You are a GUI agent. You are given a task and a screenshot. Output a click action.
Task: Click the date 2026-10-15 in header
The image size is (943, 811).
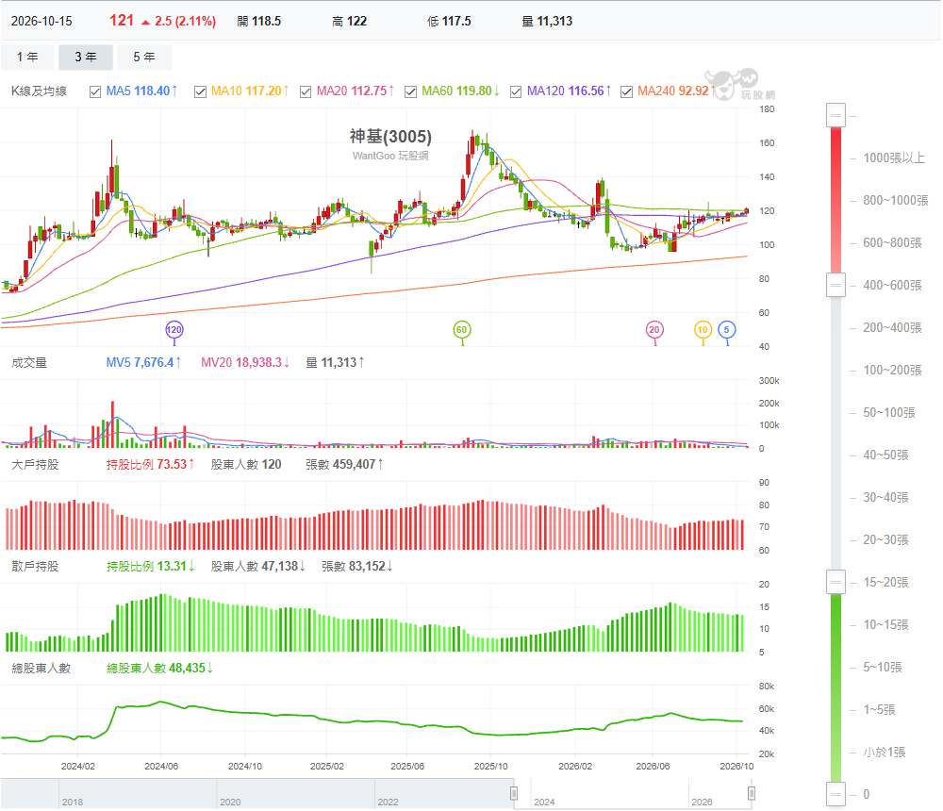(41, 21)
